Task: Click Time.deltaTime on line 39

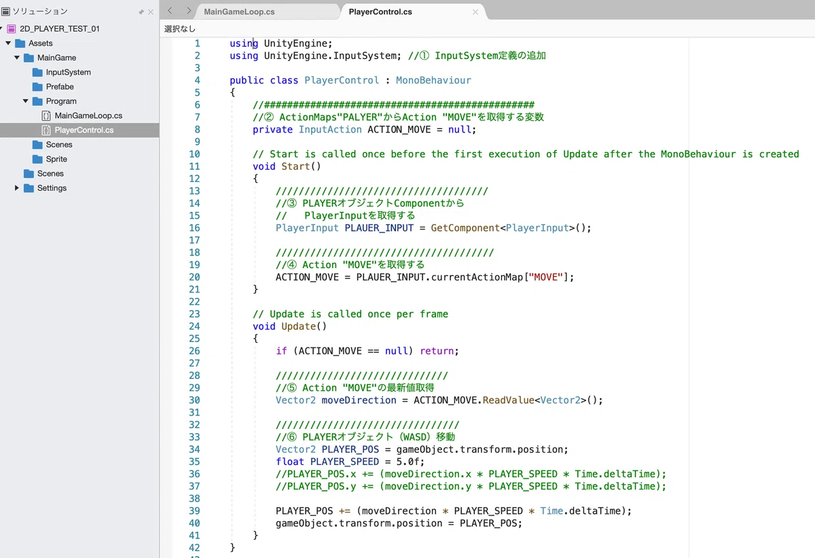Action: tap(581, 511)
